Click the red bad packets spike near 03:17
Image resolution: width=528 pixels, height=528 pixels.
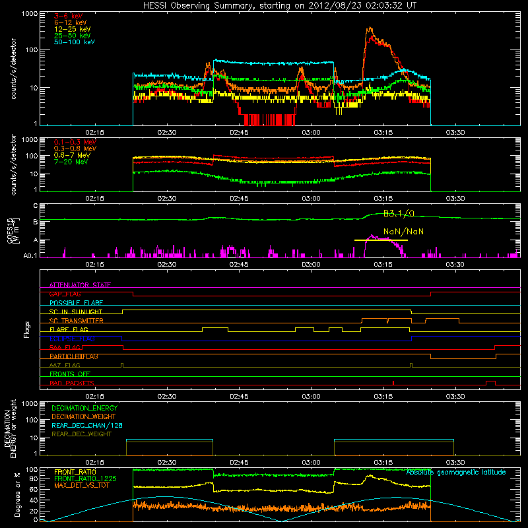coord(393,383)
